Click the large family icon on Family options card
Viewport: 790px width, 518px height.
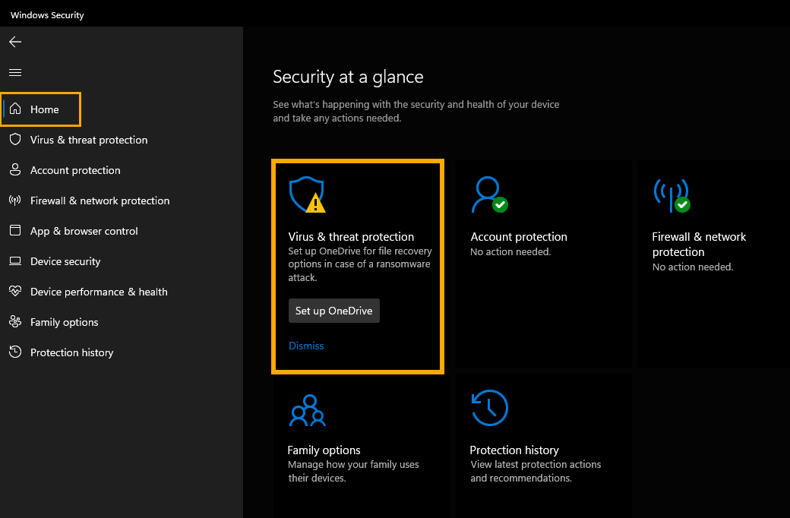[308, 410]
